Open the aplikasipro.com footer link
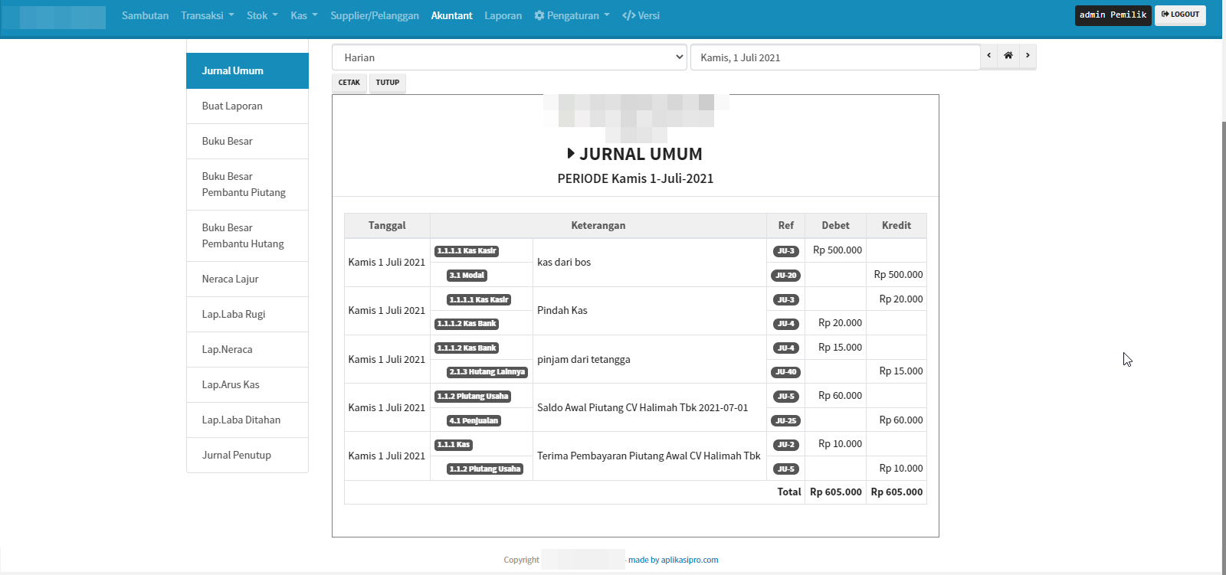This screenshot has width=1226, height=575. click(x=689, y=560)
